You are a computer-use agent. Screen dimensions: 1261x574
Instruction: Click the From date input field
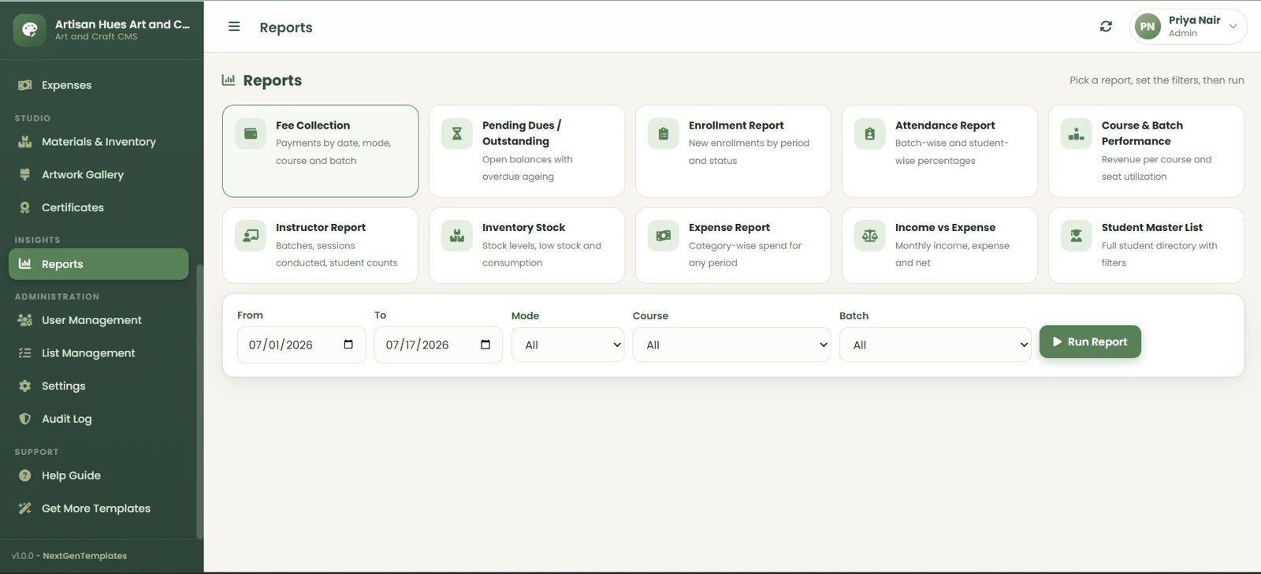click(301, 345)
